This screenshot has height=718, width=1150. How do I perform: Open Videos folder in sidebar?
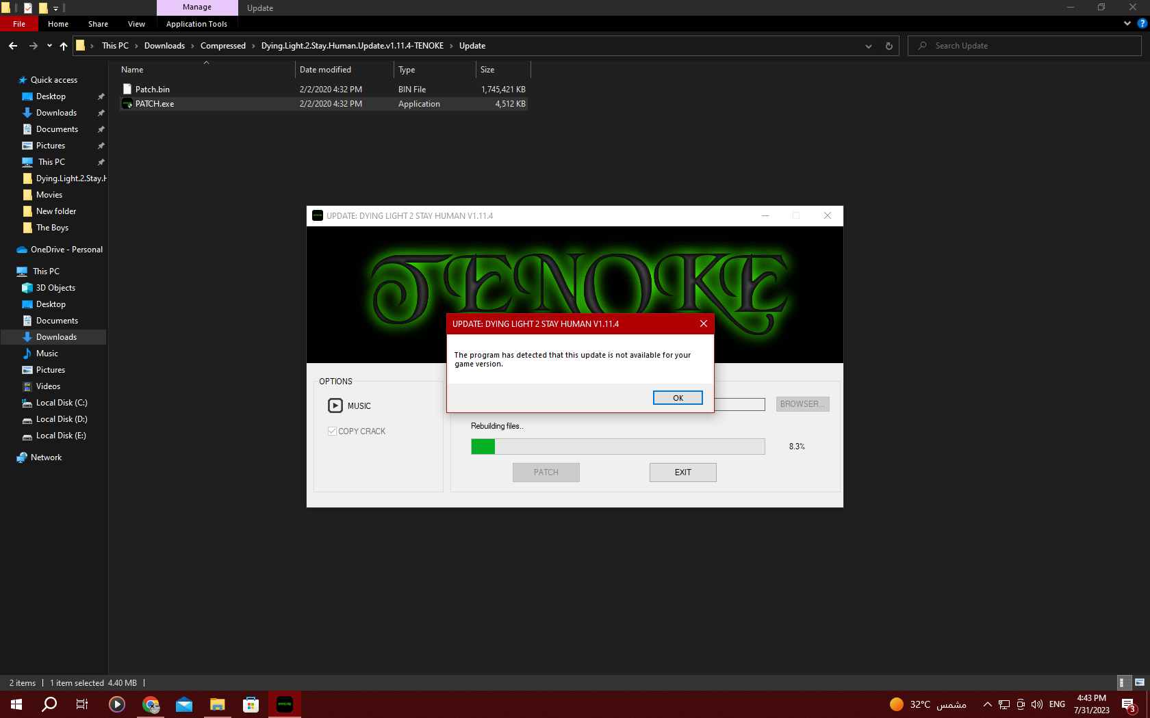pyautogui.click(x=48, y=386)
